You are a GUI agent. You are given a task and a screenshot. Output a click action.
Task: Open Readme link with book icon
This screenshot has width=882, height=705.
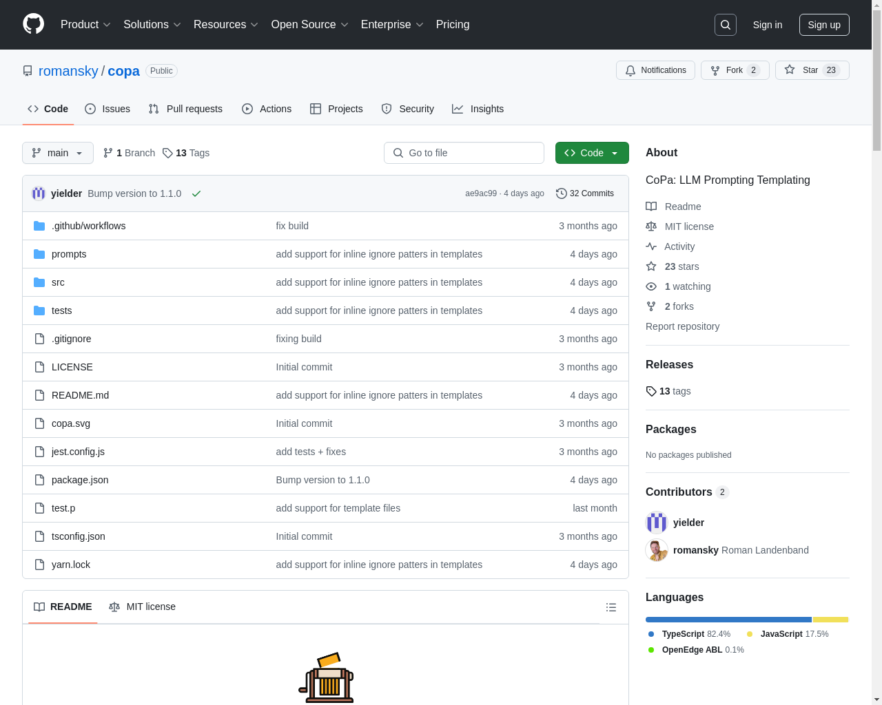[x=673, y=207]
